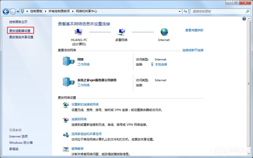Screen dimensions: 253x158
Task: Launch 疑难解答 via its icon
Action: [66, 149]
